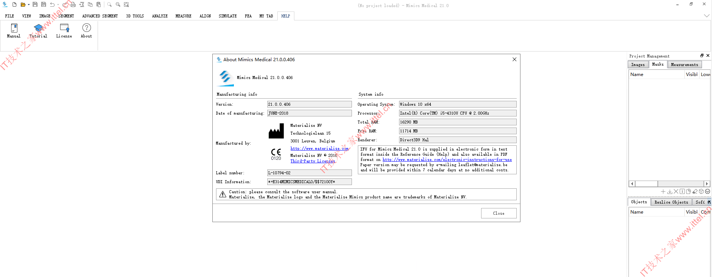Click the cube 3D icon in masks toolbar
Viewport: 712px width, 277px height.
[701, 192]
